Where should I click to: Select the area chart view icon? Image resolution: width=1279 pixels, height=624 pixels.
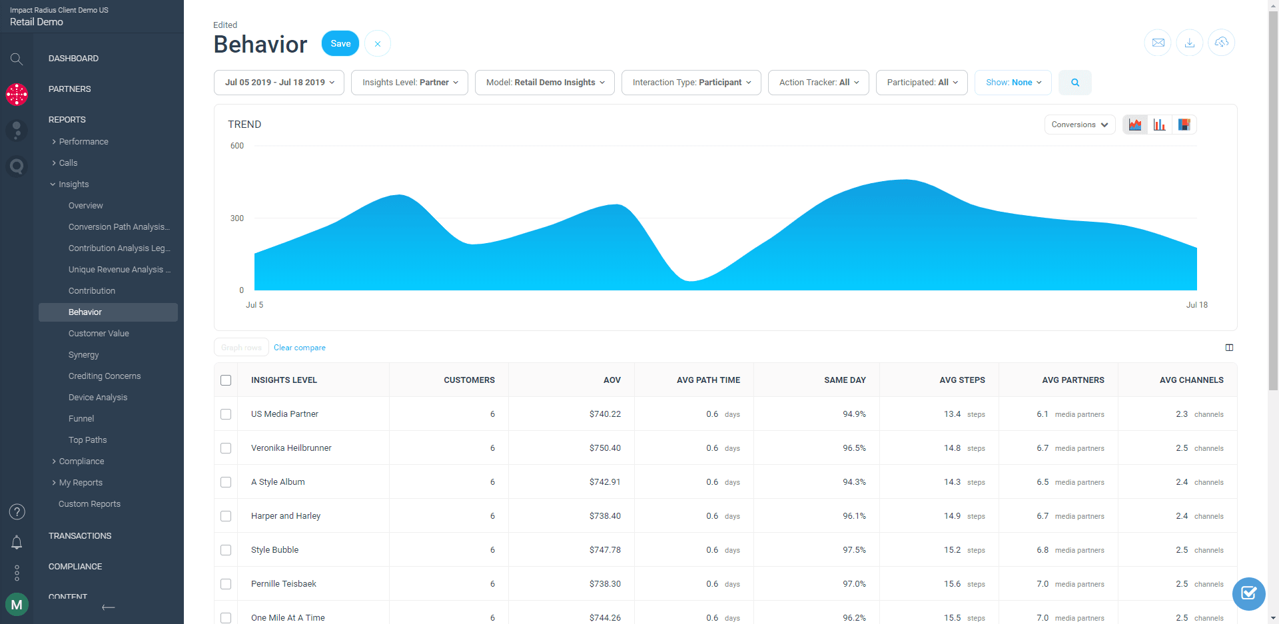(x=1135, y=125)
